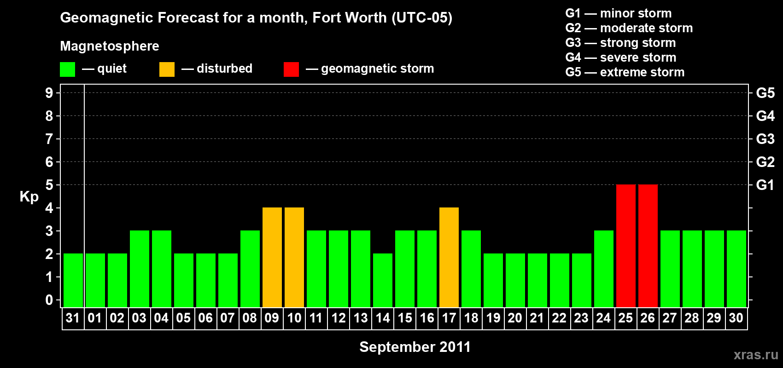Click the Kp value 0 axis label
Screen dimensions: 783x368
49,300
